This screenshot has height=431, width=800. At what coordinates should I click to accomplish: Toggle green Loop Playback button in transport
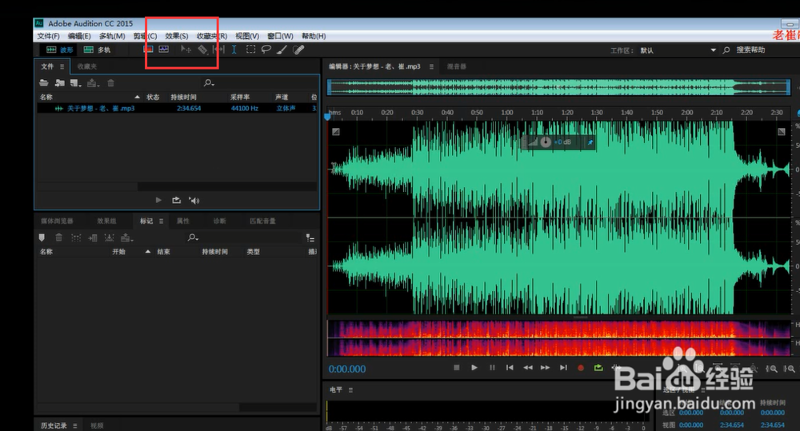click(598, 367)
